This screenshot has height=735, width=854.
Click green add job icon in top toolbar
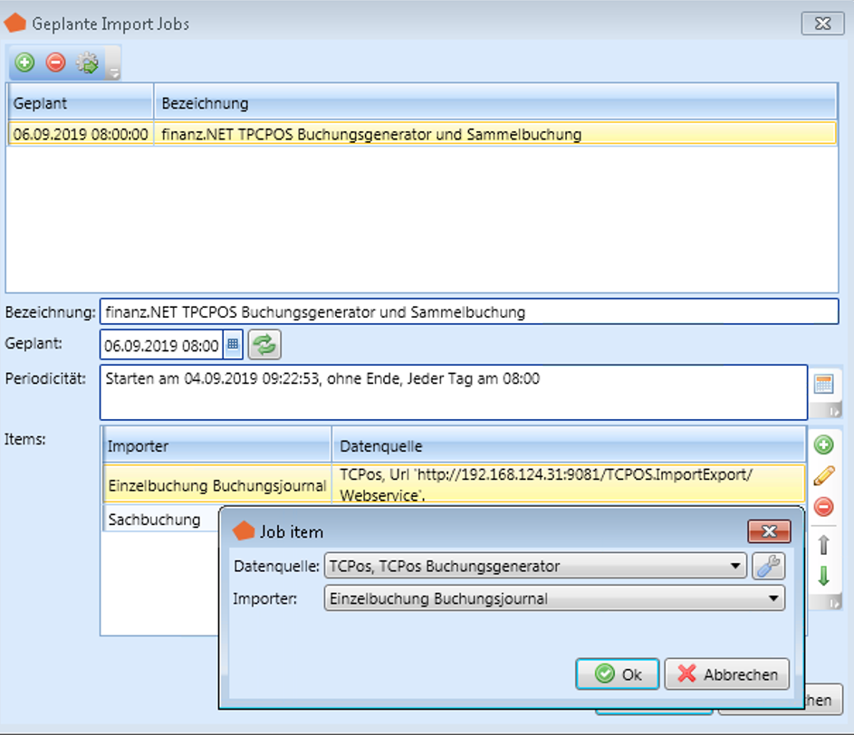coord(25,62)
